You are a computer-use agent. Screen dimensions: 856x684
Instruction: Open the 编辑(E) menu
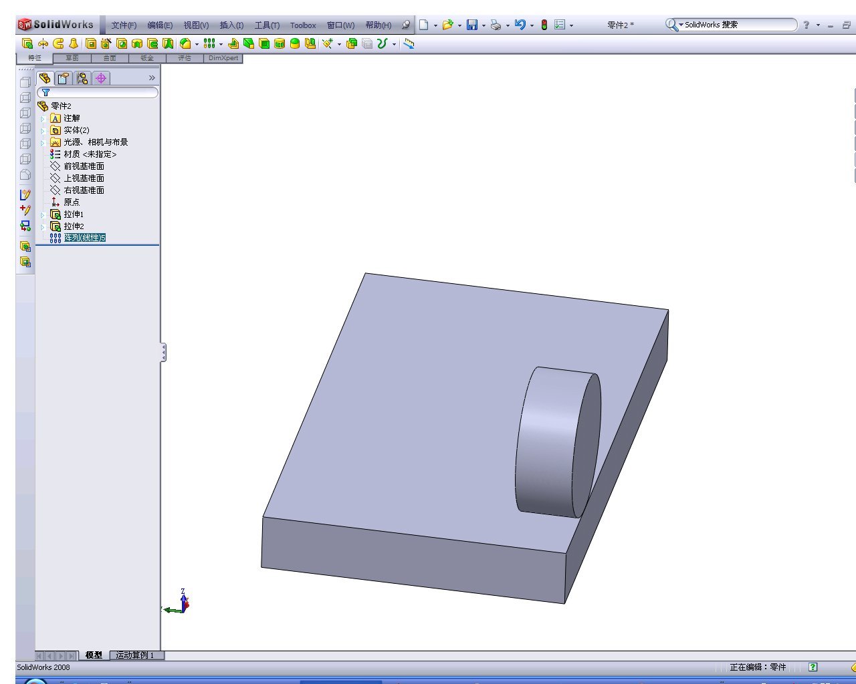click(160, 25)
